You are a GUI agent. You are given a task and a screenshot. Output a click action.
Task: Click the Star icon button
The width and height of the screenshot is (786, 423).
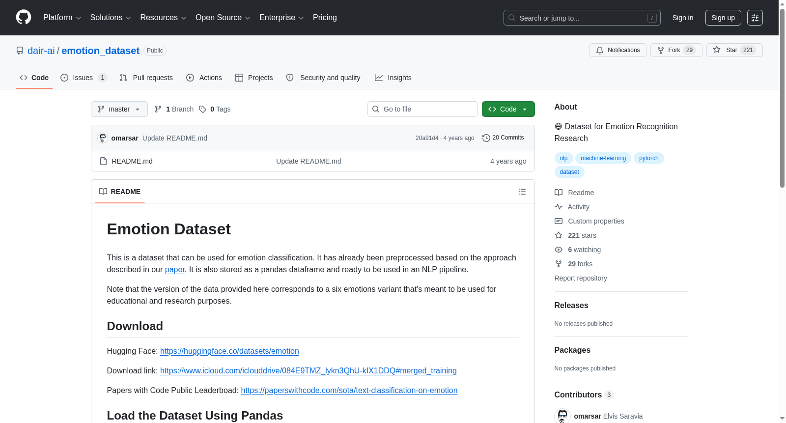[717, 50]
